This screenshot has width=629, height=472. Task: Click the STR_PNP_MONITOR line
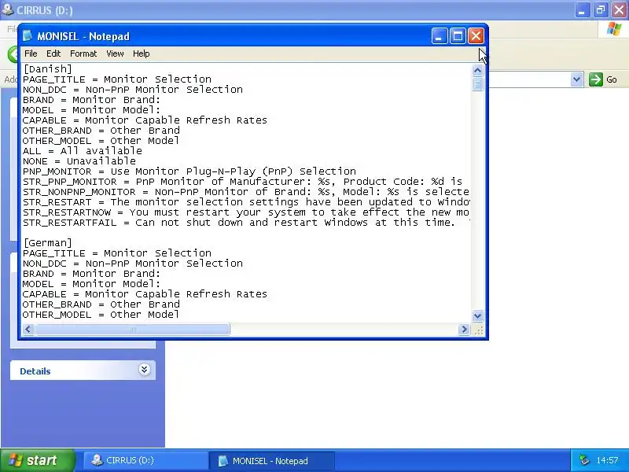[243, 182]
